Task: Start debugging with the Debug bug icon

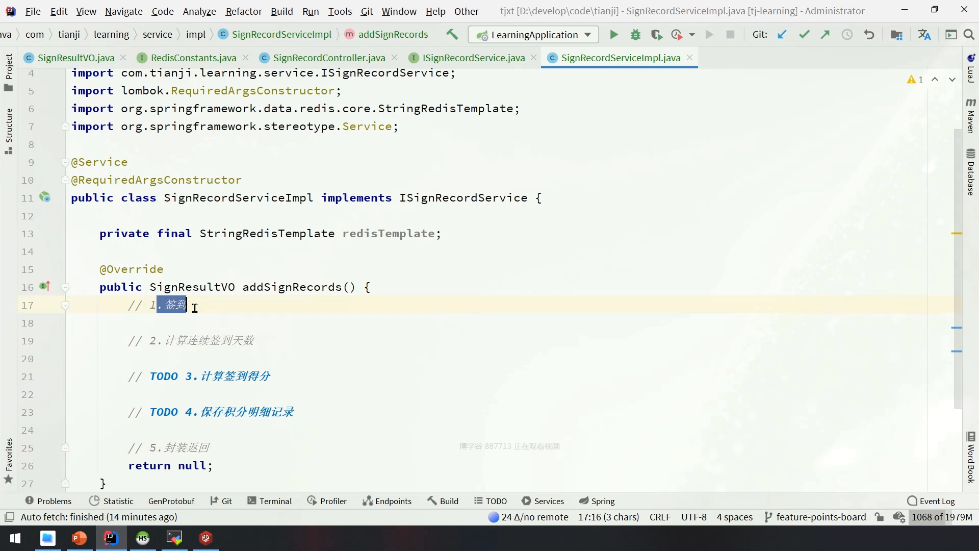Action: click(x=635, y=35)
